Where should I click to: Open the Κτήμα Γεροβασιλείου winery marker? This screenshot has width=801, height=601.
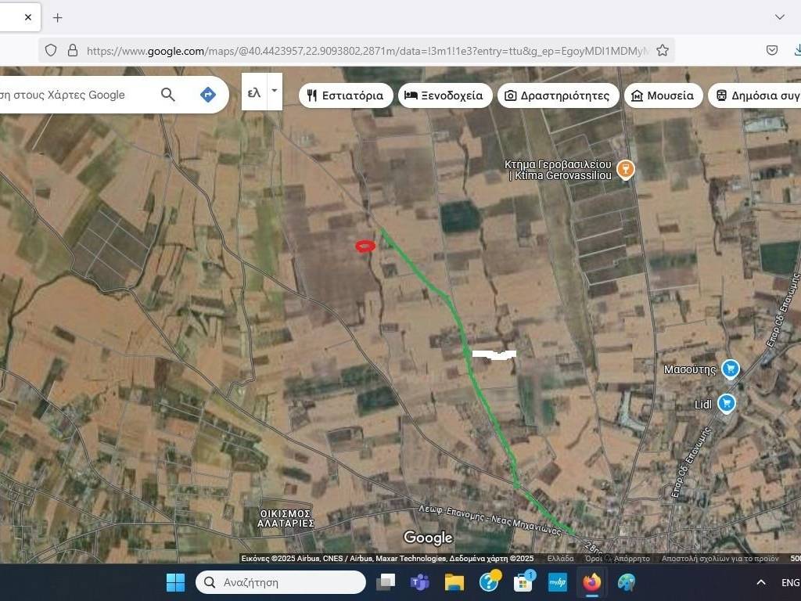point(625,168)
